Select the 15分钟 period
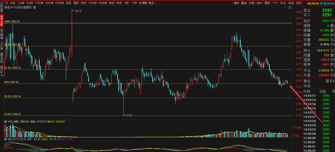Viewport: 335px width, 152px height. 39,3
